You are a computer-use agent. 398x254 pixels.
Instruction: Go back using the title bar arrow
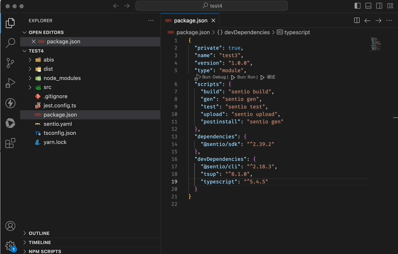116,6
